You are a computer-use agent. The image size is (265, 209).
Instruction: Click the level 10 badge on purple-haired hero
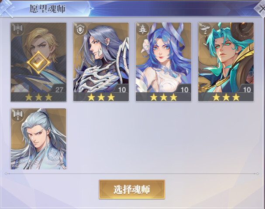[122, 90]
